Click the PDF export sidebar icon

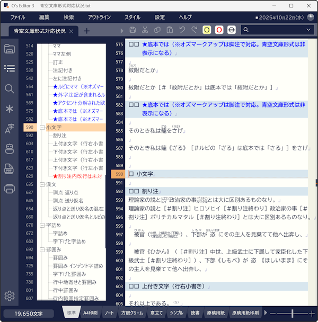[x=9, y=168]
